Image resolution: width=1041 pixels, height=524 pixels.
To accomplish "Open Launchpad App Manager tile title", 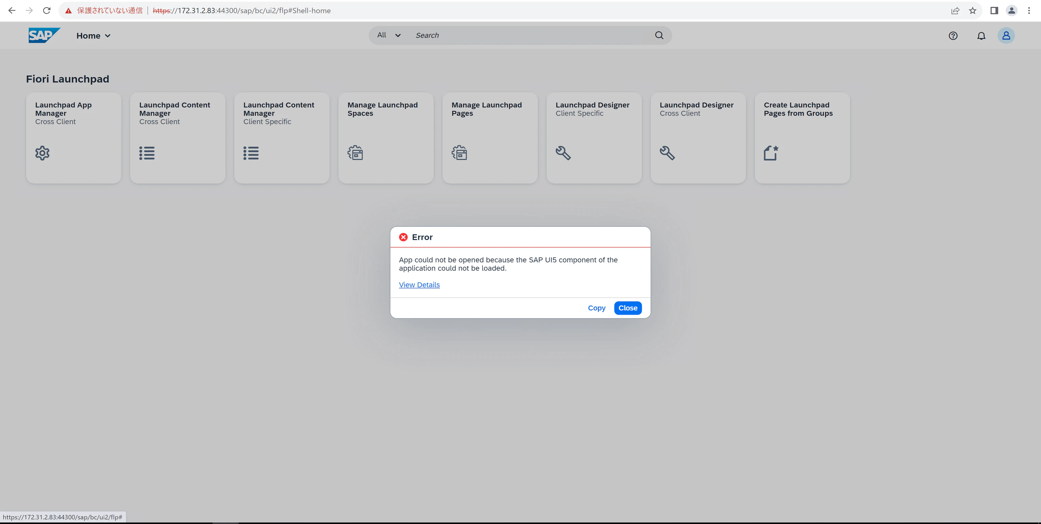I will [x=64, y=109].
